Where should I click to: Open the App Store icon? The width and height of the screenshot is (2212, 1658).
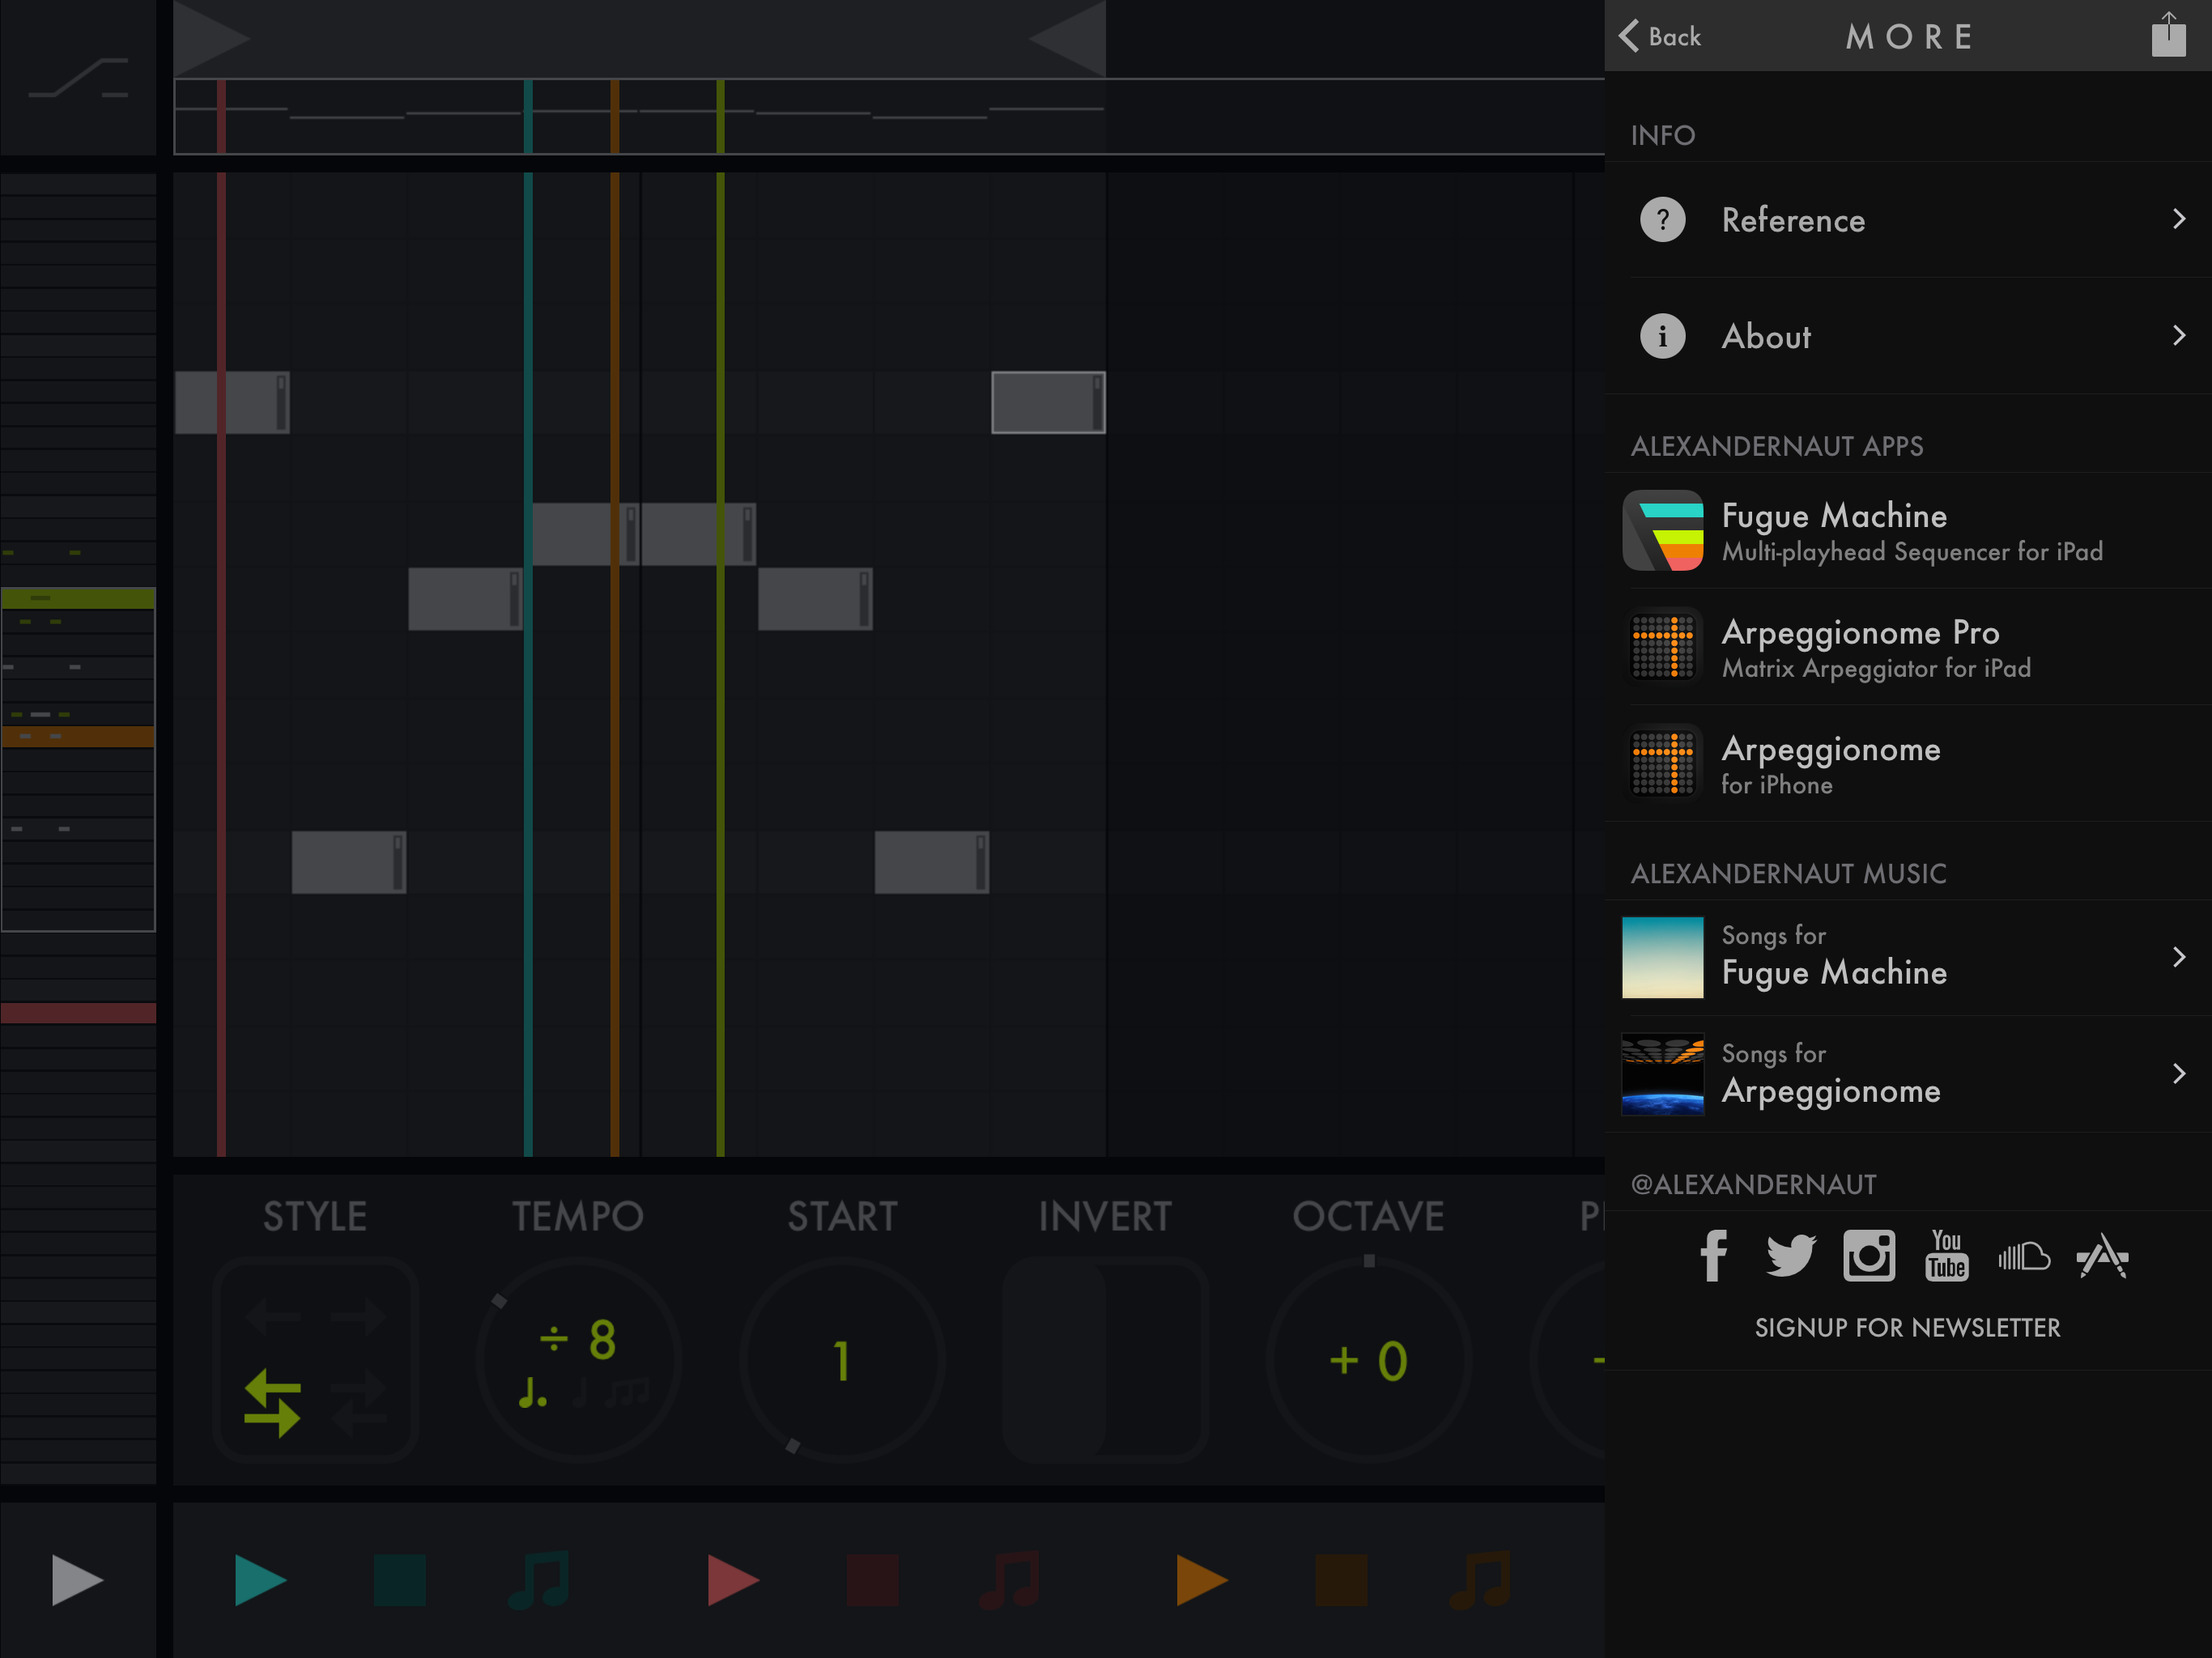[2102, 1256]
